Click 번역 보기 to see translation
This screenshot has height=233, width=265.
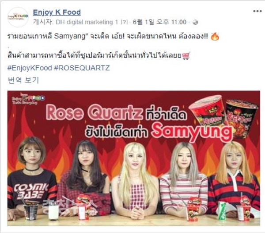[23, 80]
